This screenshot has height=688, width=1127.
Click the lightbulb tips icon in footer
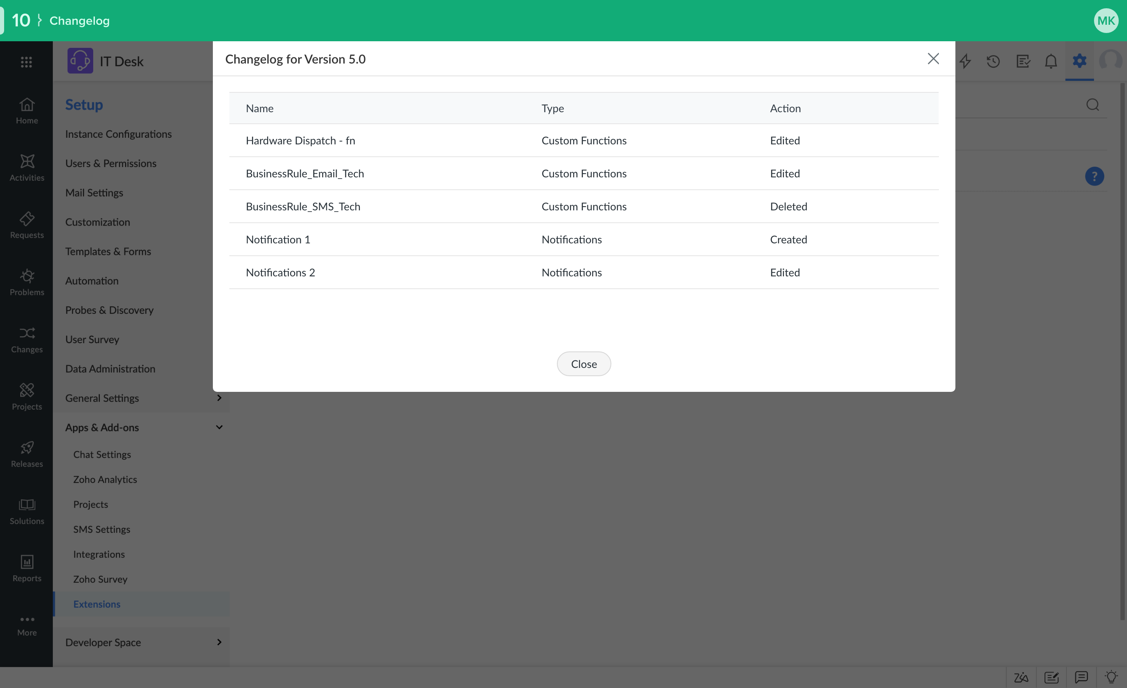coord(1111,676)
